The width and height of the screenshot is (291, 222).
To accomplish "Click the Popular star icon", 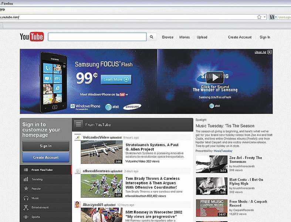I will coord(26,189).
